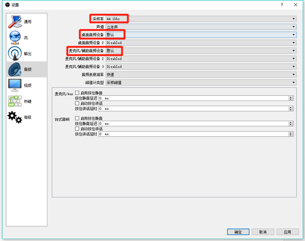Screen dimensions: 305x241
Task: Close the 设置 settings window
Action: [x=296, y=5]
